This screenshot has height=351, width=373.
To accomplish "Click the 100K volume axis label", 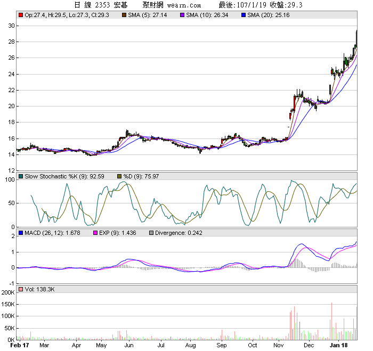I will 8,316.
